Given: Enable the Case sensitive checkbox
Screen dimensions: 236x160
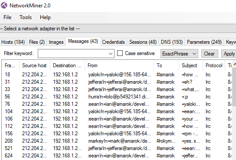Looking at the screenshot, I should [x=120, y=53].
